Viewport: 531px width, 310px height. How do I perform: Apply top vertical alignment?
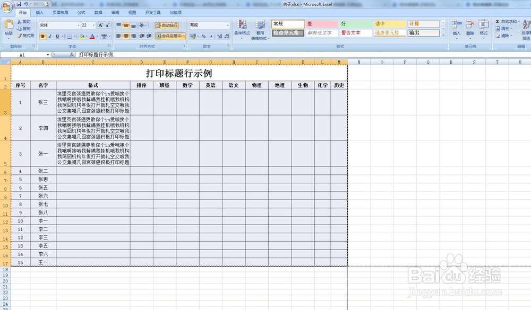(x=118, y=25)
